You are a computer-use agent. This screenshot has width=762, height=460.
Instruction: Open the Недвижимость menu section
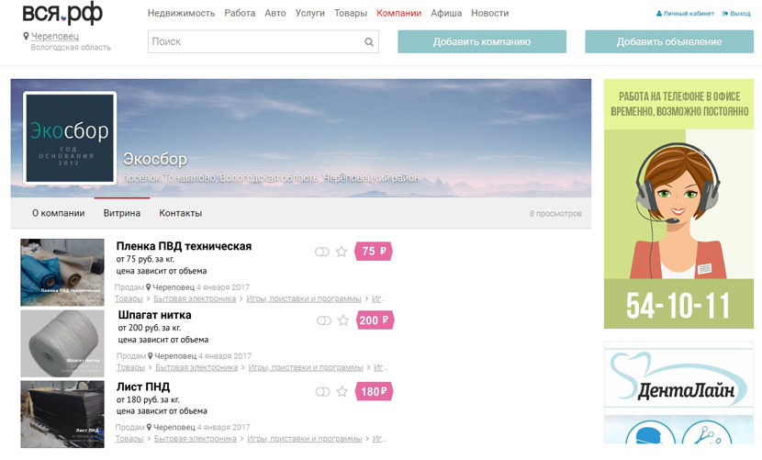pos(181,13)
